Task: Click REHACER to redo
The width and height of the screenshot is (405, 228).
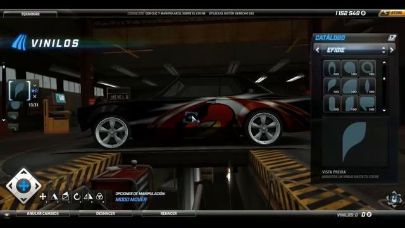Action: tap(168, 213)
